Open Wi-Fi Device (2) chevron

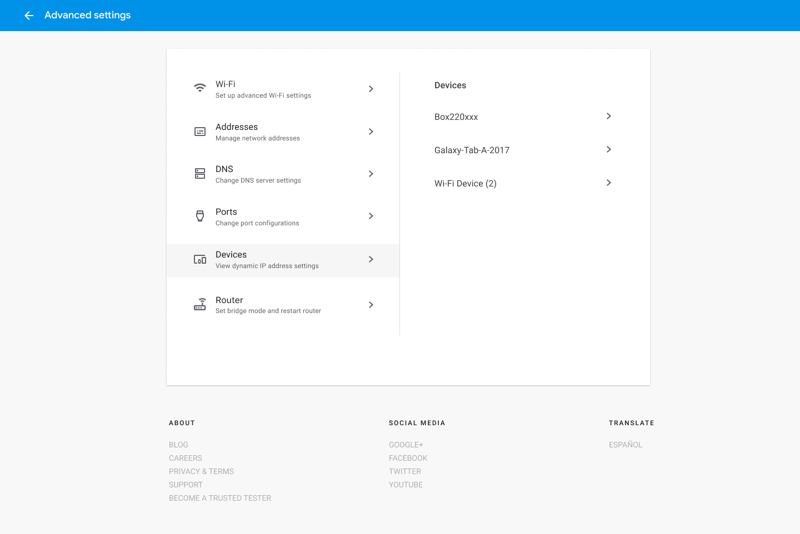point(609,183)
